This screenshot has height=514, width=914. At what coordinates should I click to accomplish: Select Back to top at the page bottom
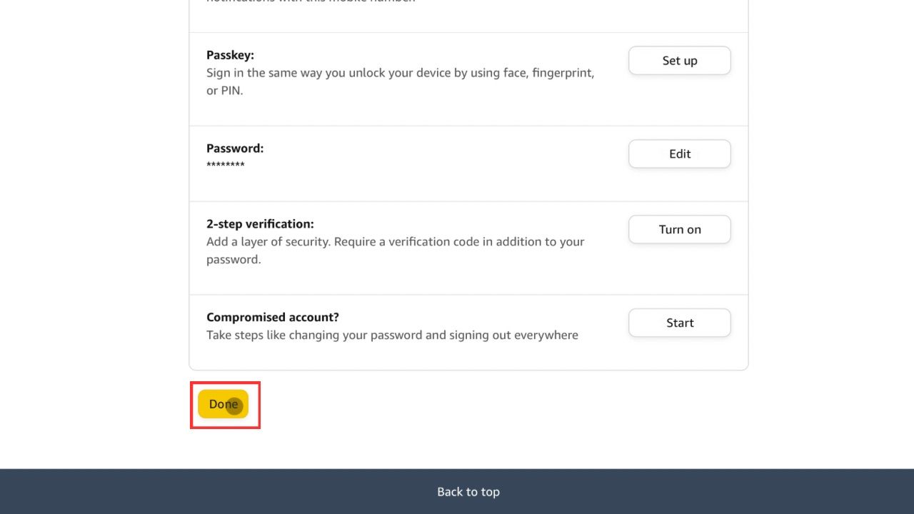coord(468,491)
